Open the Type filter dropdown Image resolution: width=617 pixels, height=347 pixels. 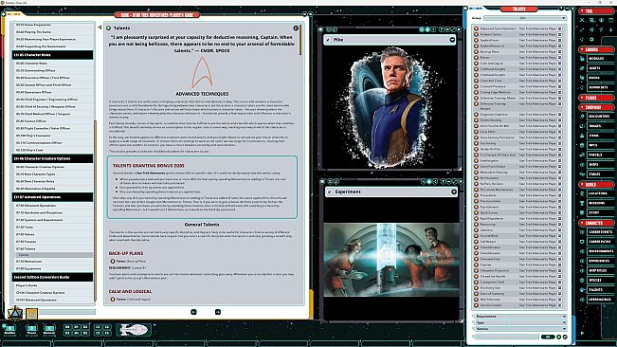pyautogui.click(x=521, y=322)
